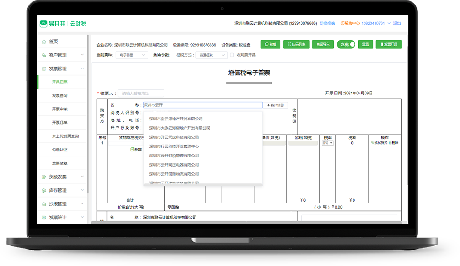460x266 pixels.
Task: Click the + 客户信息 button
Action: pyautogui.click(x=275, y=105)
